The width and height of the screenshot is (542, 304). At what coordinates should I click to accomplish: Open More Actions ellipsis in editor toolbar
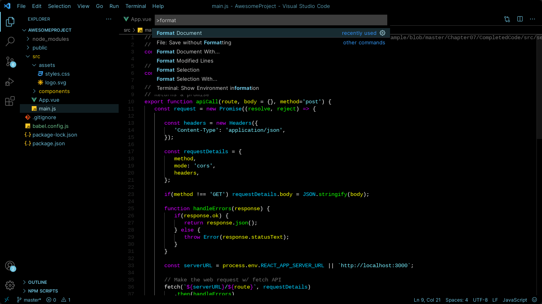[x=532, y=19]
